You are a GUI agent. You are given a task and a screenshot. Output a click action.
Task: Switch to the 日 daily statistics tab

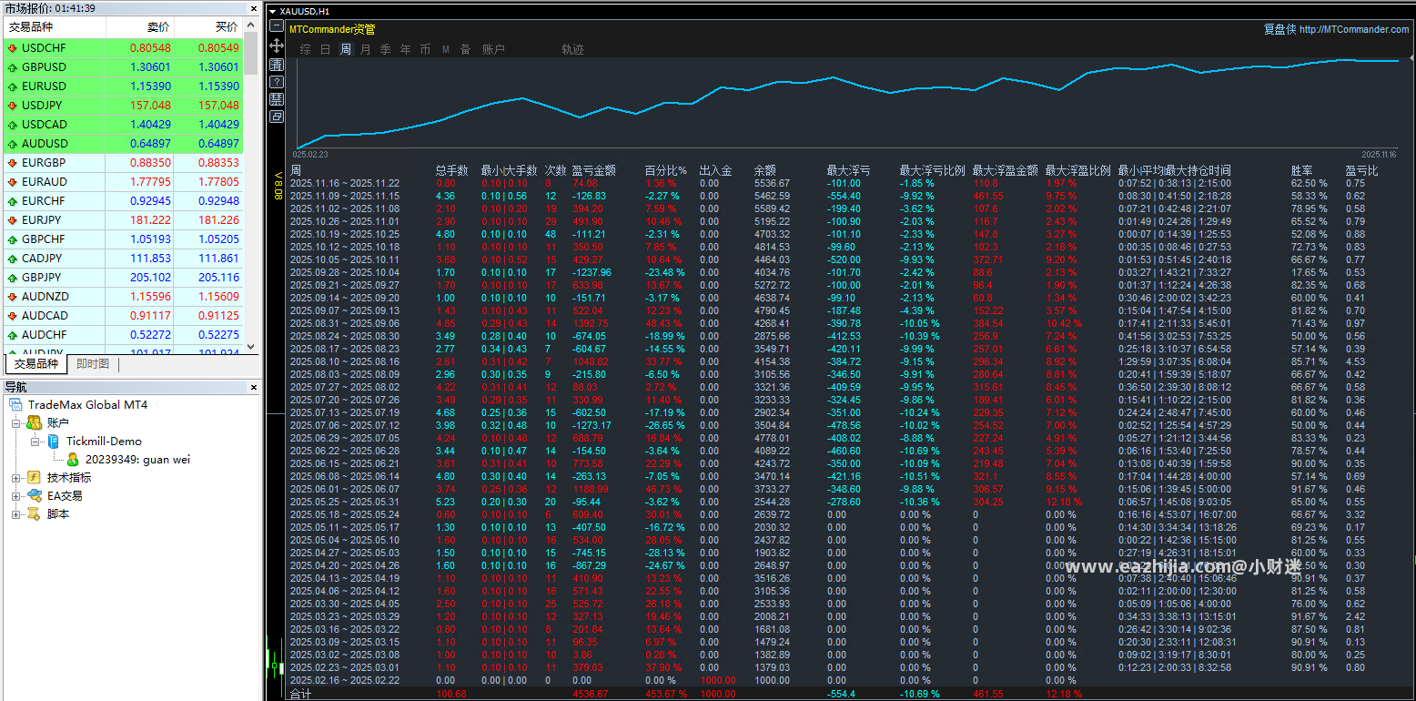tap(326, 49)
